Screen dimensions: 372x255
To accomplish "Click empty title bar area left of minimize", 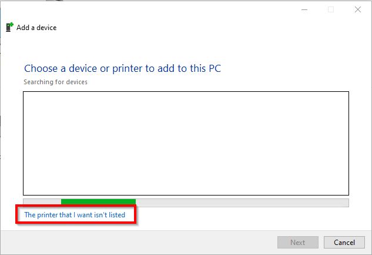I will [x=176, y=9].
